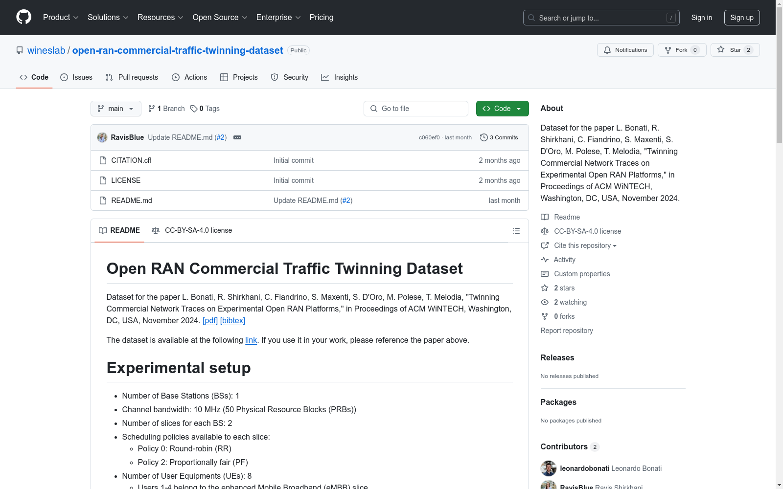The height and width of the screenshot is (489, 783).
Task: Open the wineslab owner page
Action: pyautogui.click(x=46, y=50)
